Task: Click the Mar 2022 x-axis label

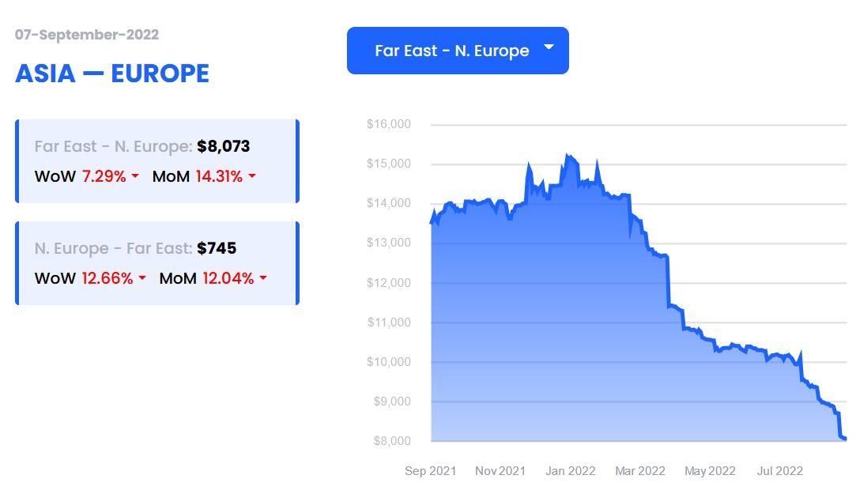Action: (640, 471)
